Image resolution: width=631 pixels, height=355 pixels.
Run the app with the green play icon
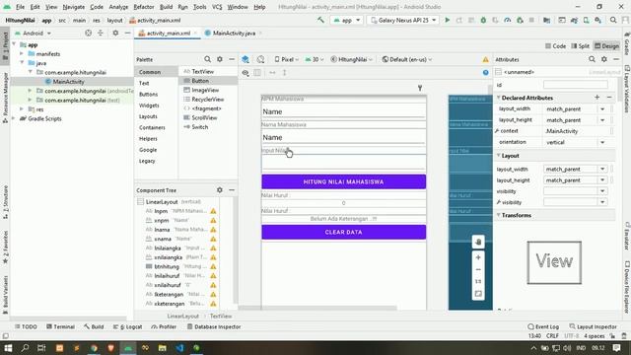click(447, 20)
